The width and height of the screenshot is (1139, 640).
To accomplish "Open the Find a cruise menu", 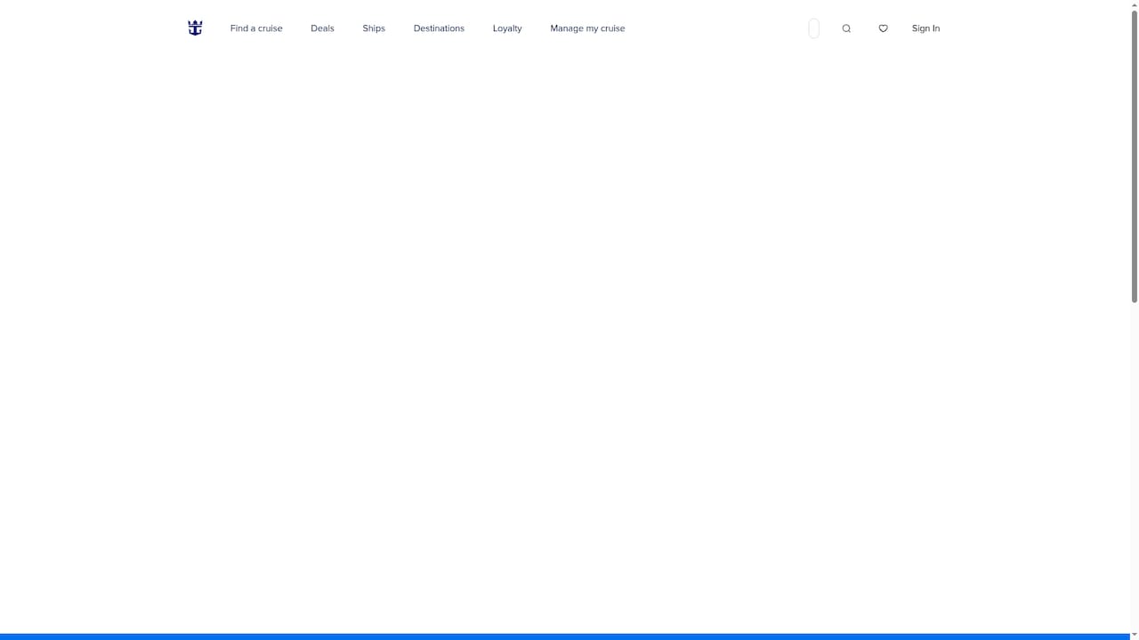I will tap(256, 28).
